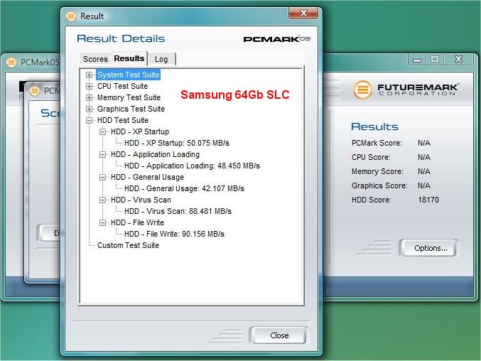
Task: Click the Result dialog title bar icon
Action: pyautogui.click(x=71, y=16)
